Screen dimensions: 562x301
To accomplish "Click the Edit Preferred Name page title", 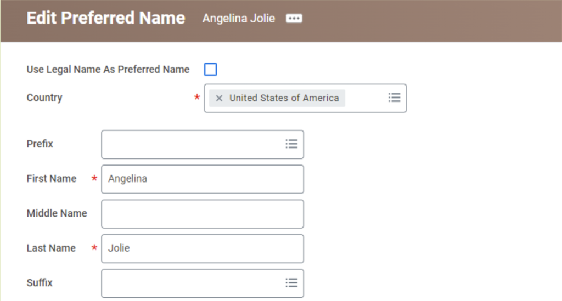I will (106, 18).
